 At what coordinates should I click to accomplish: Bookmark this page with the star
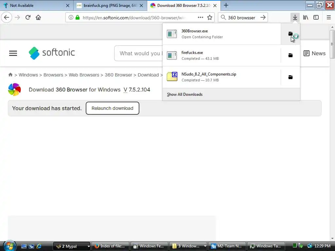[x=210, y=18]
